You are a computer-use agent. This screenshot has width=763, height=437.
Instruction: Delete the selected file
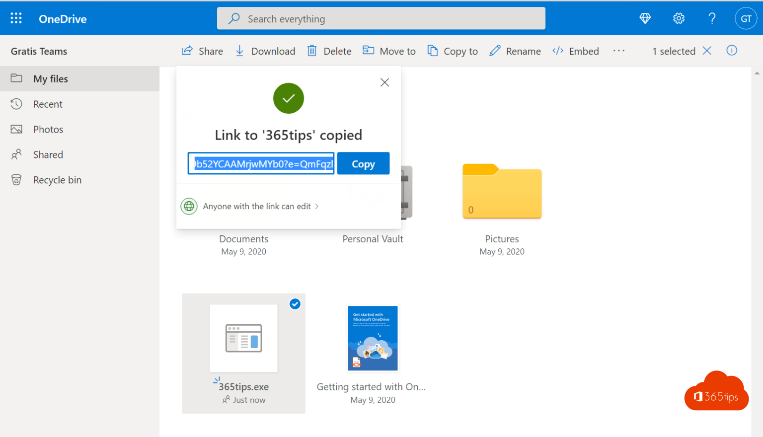(x=329, y=51)
